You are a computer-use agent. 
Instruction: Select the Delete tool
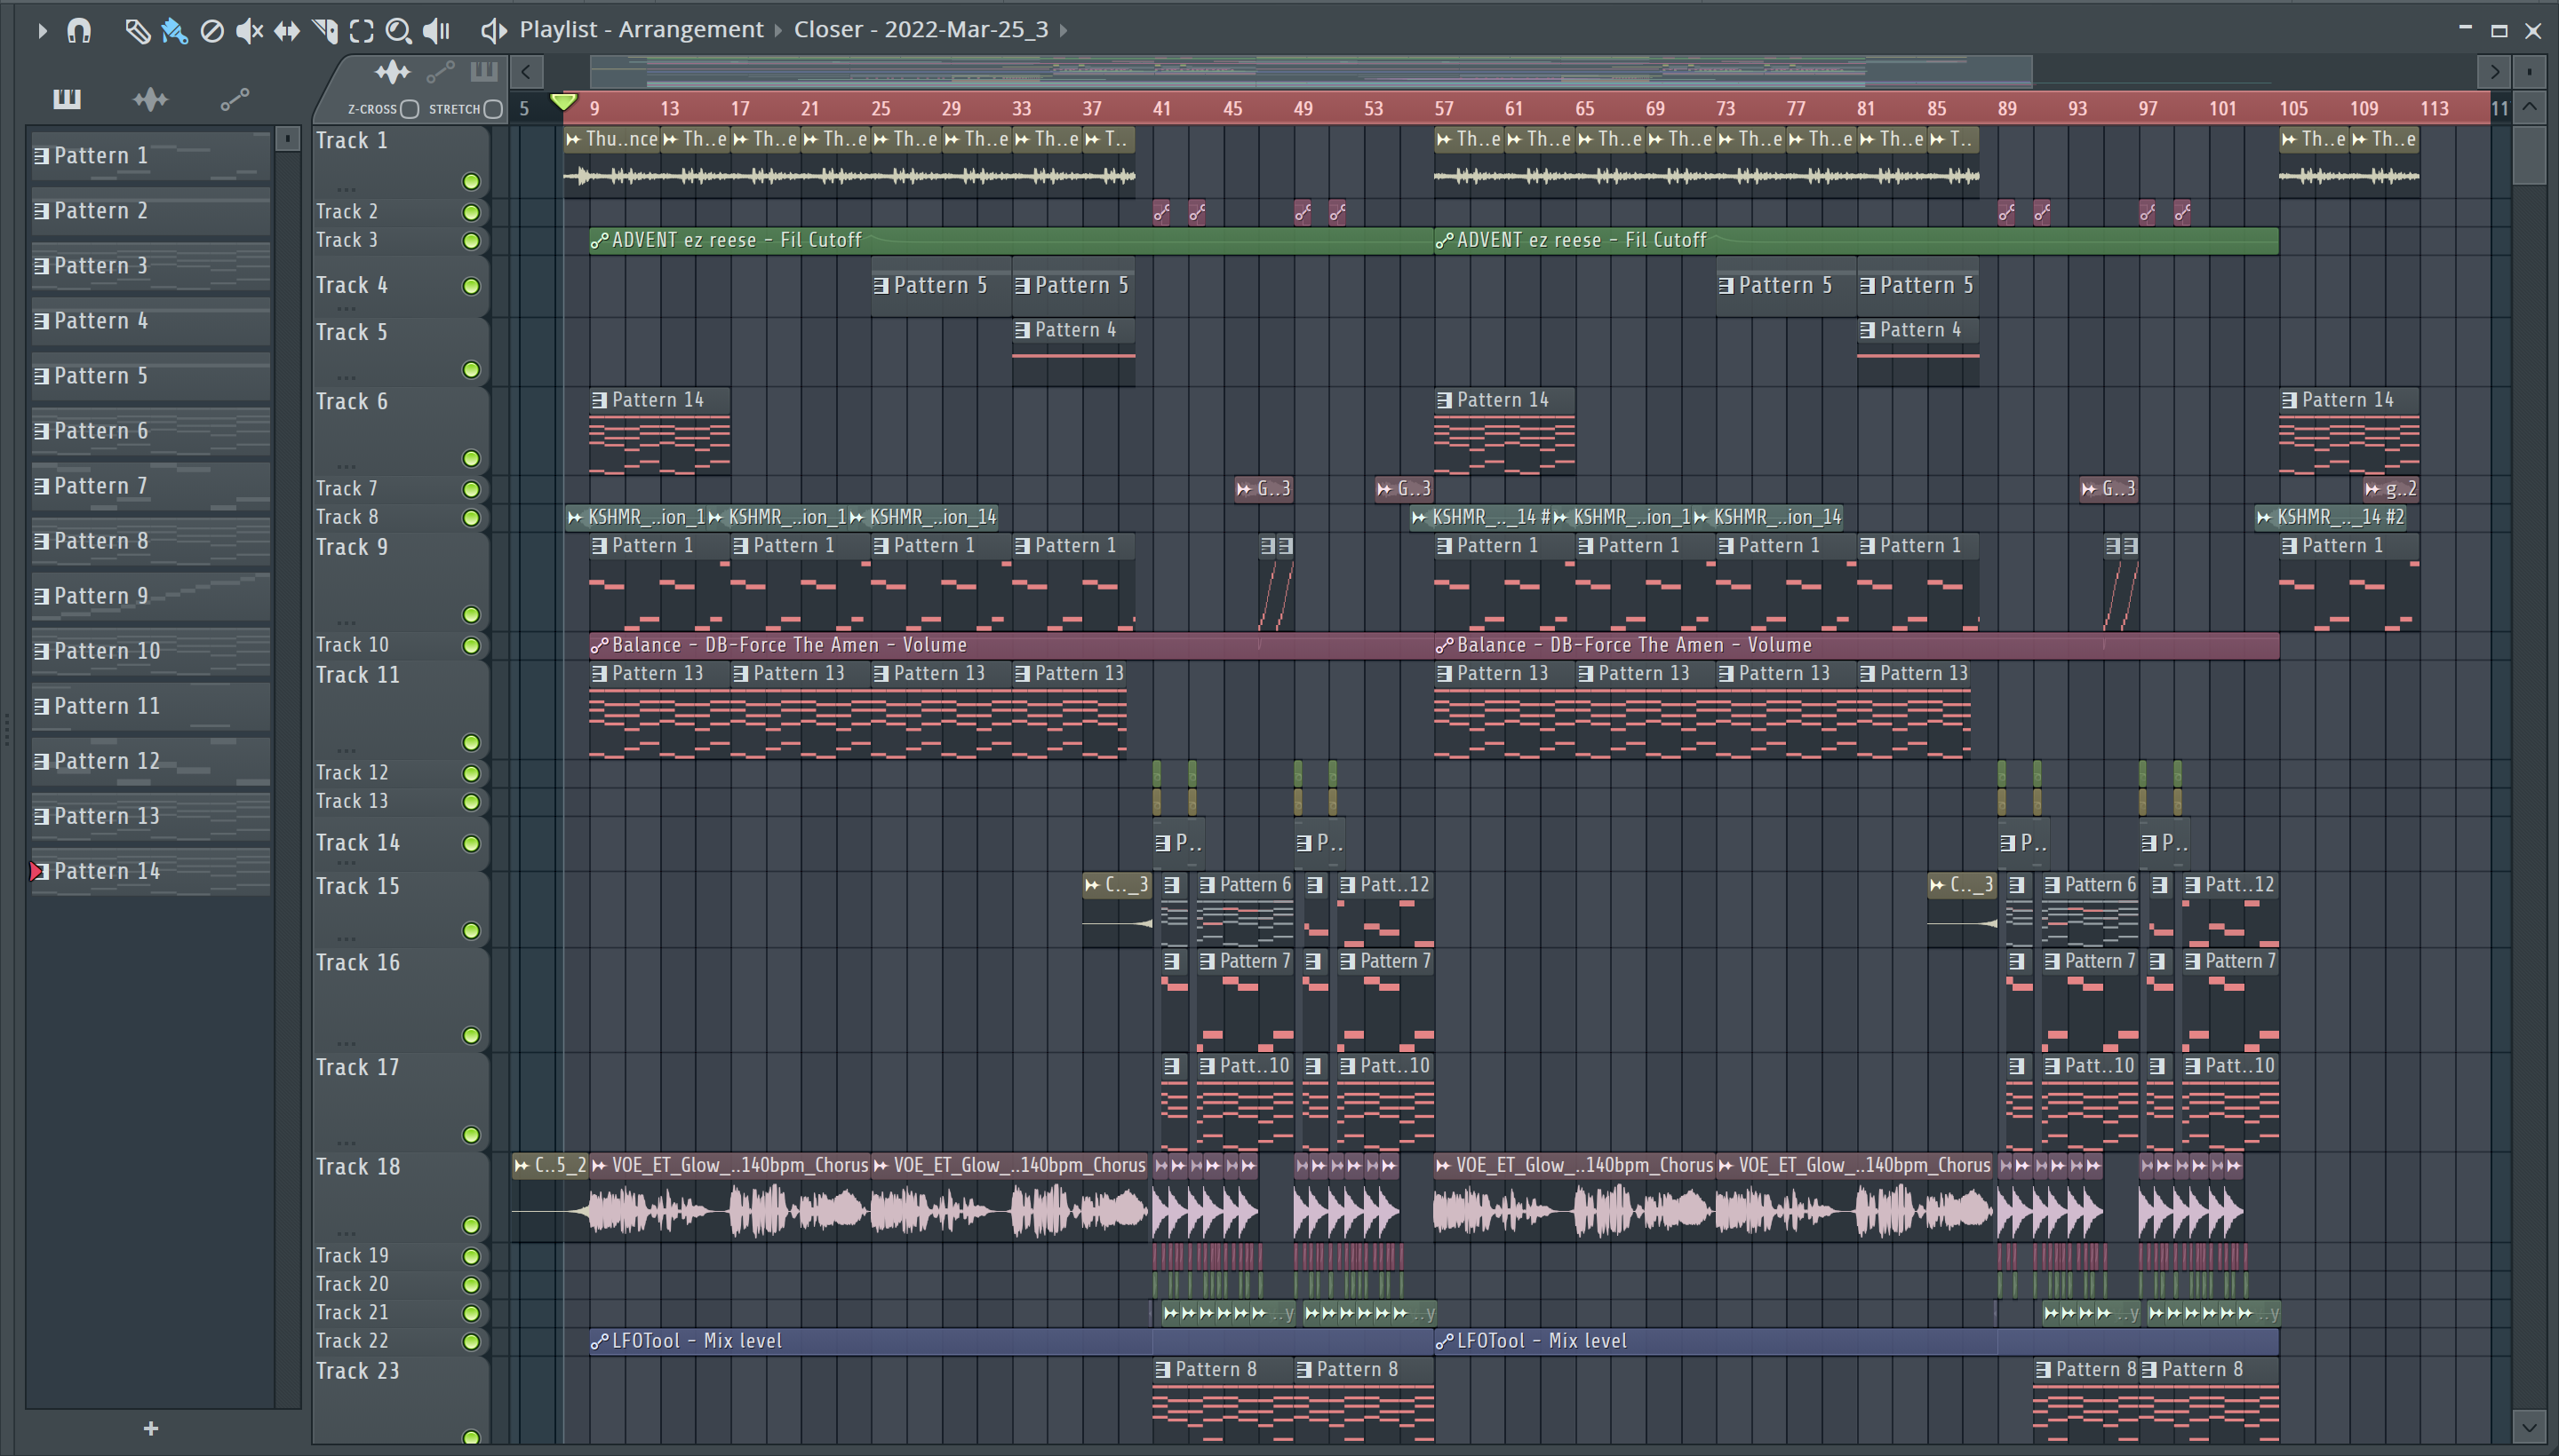211,31
